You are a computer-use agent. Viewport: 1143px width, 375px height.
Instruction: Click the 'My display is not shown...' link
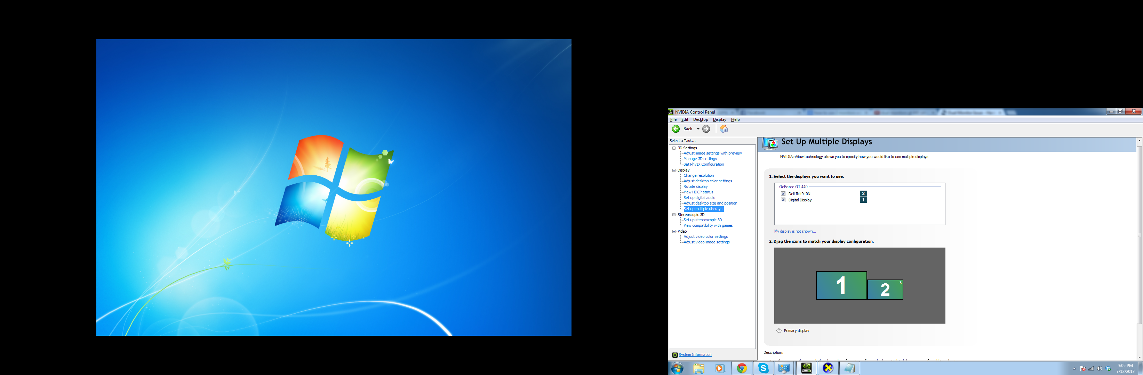tap(795, 232)
